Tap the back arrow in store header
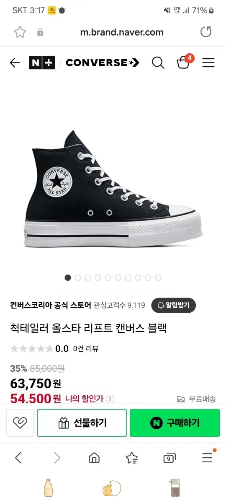This screenshot has height=503, width=226. pyautogui.click(x=15, y=63)
